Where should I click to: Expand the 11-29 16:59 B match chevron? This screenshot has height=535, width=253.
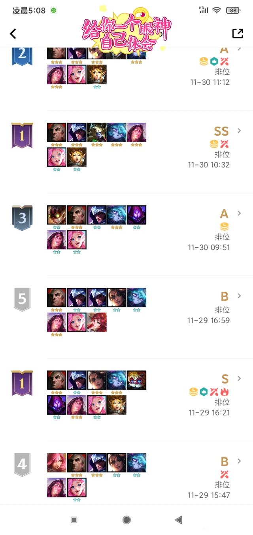pos(239,296)
